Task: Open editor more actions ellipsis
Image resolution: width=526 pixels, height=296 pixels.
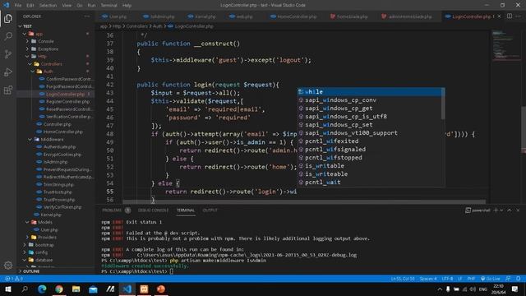Action: click(x=519, y=16)
